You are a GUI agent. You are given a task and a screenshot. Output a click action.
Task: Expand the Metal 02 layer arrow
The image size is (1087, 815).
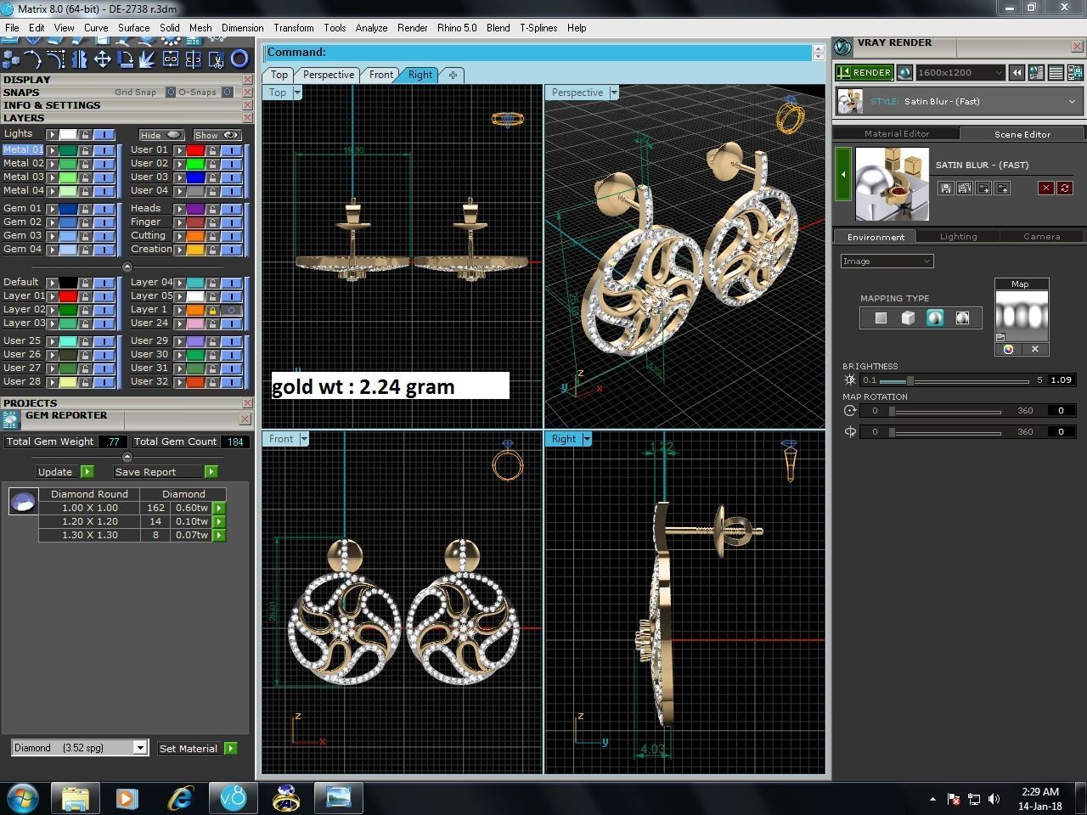point(52,164)
